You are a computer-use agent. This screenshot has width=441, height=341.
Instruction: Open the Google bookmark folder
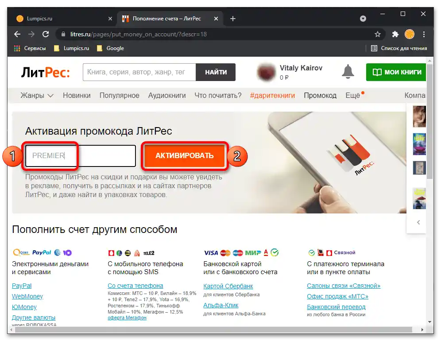click(x=110, y=48)
